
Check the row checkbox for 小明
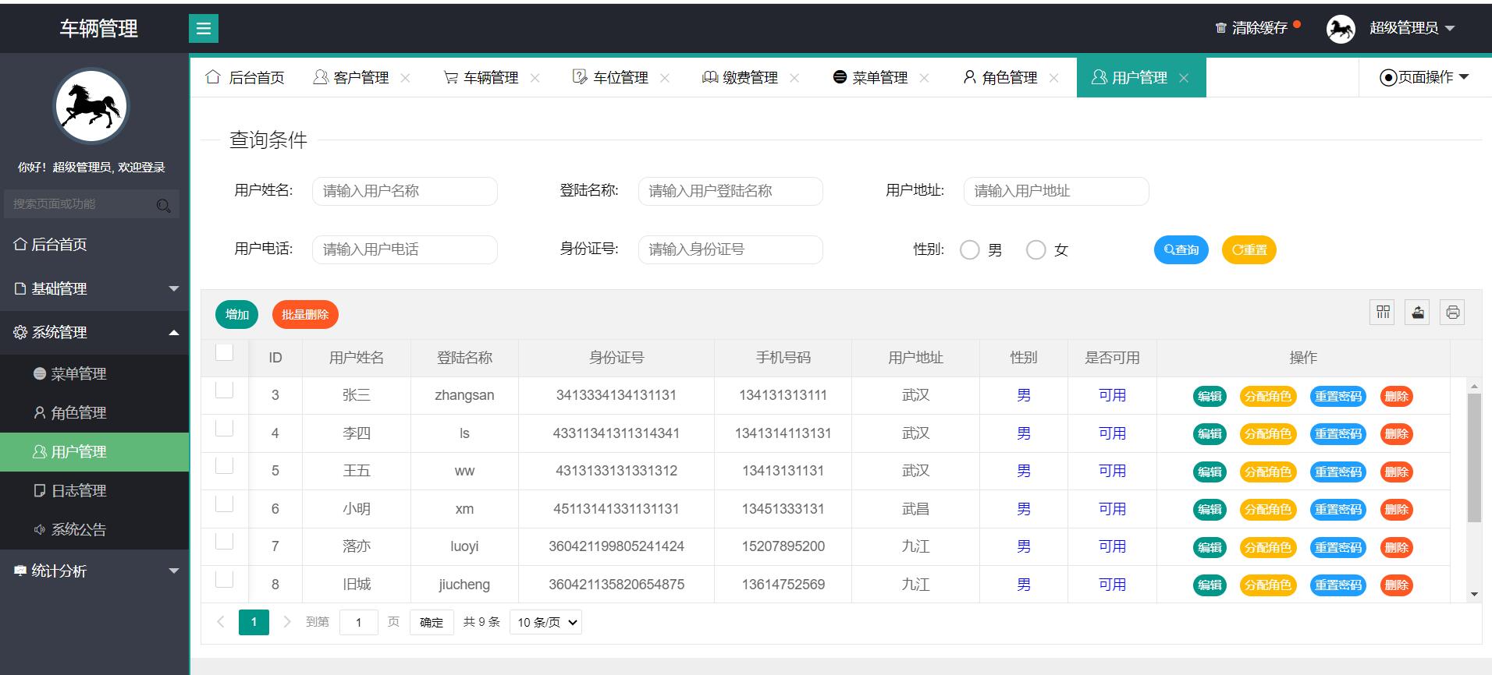(224, 503)
